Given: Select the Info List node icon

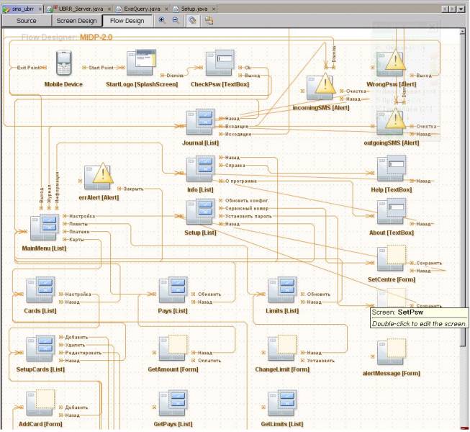Looking at the screenshot, I should click(x=201, y=168).
